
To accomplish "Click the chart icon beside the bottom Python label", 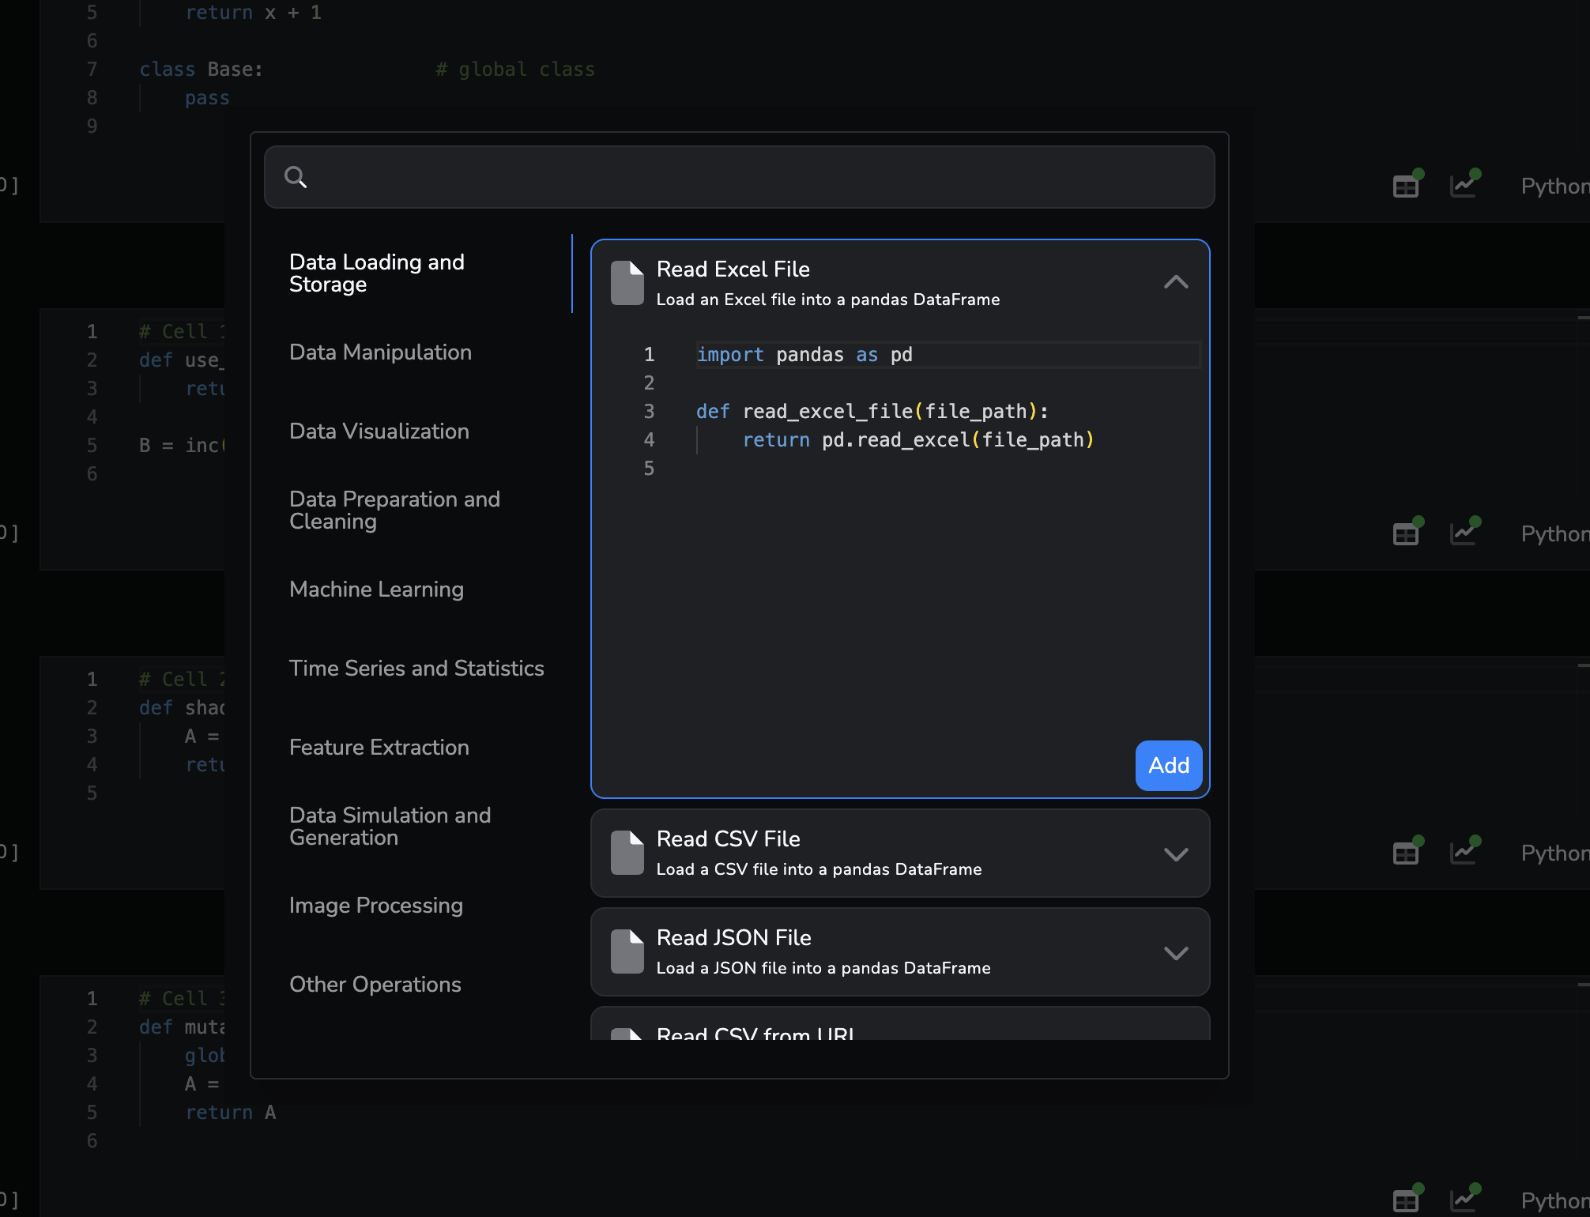I will coord(1464,1199).
